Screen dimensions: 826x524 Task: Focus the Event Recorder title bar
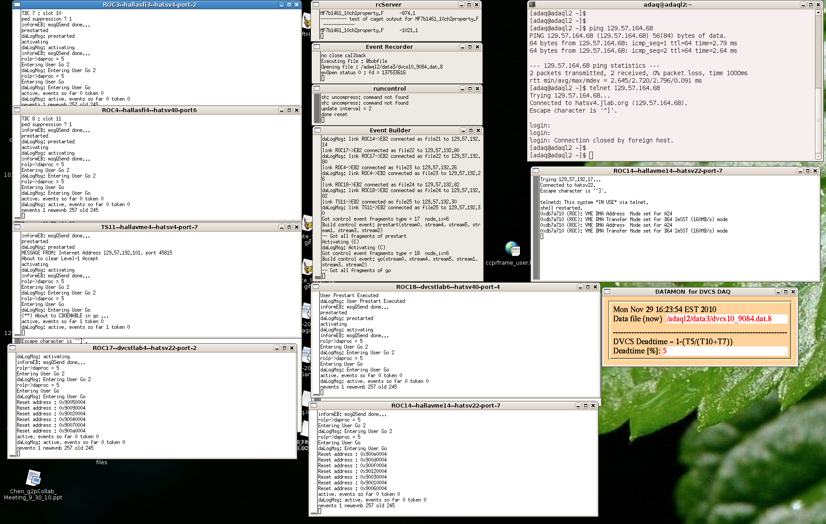tap(389, 47)
